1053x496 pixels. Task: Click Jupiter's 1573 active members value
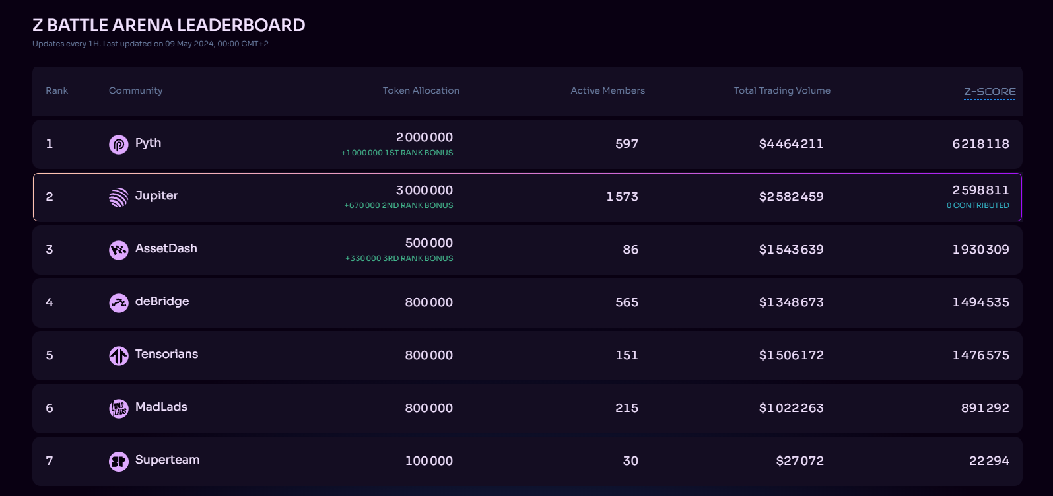[x=623, y=197]
